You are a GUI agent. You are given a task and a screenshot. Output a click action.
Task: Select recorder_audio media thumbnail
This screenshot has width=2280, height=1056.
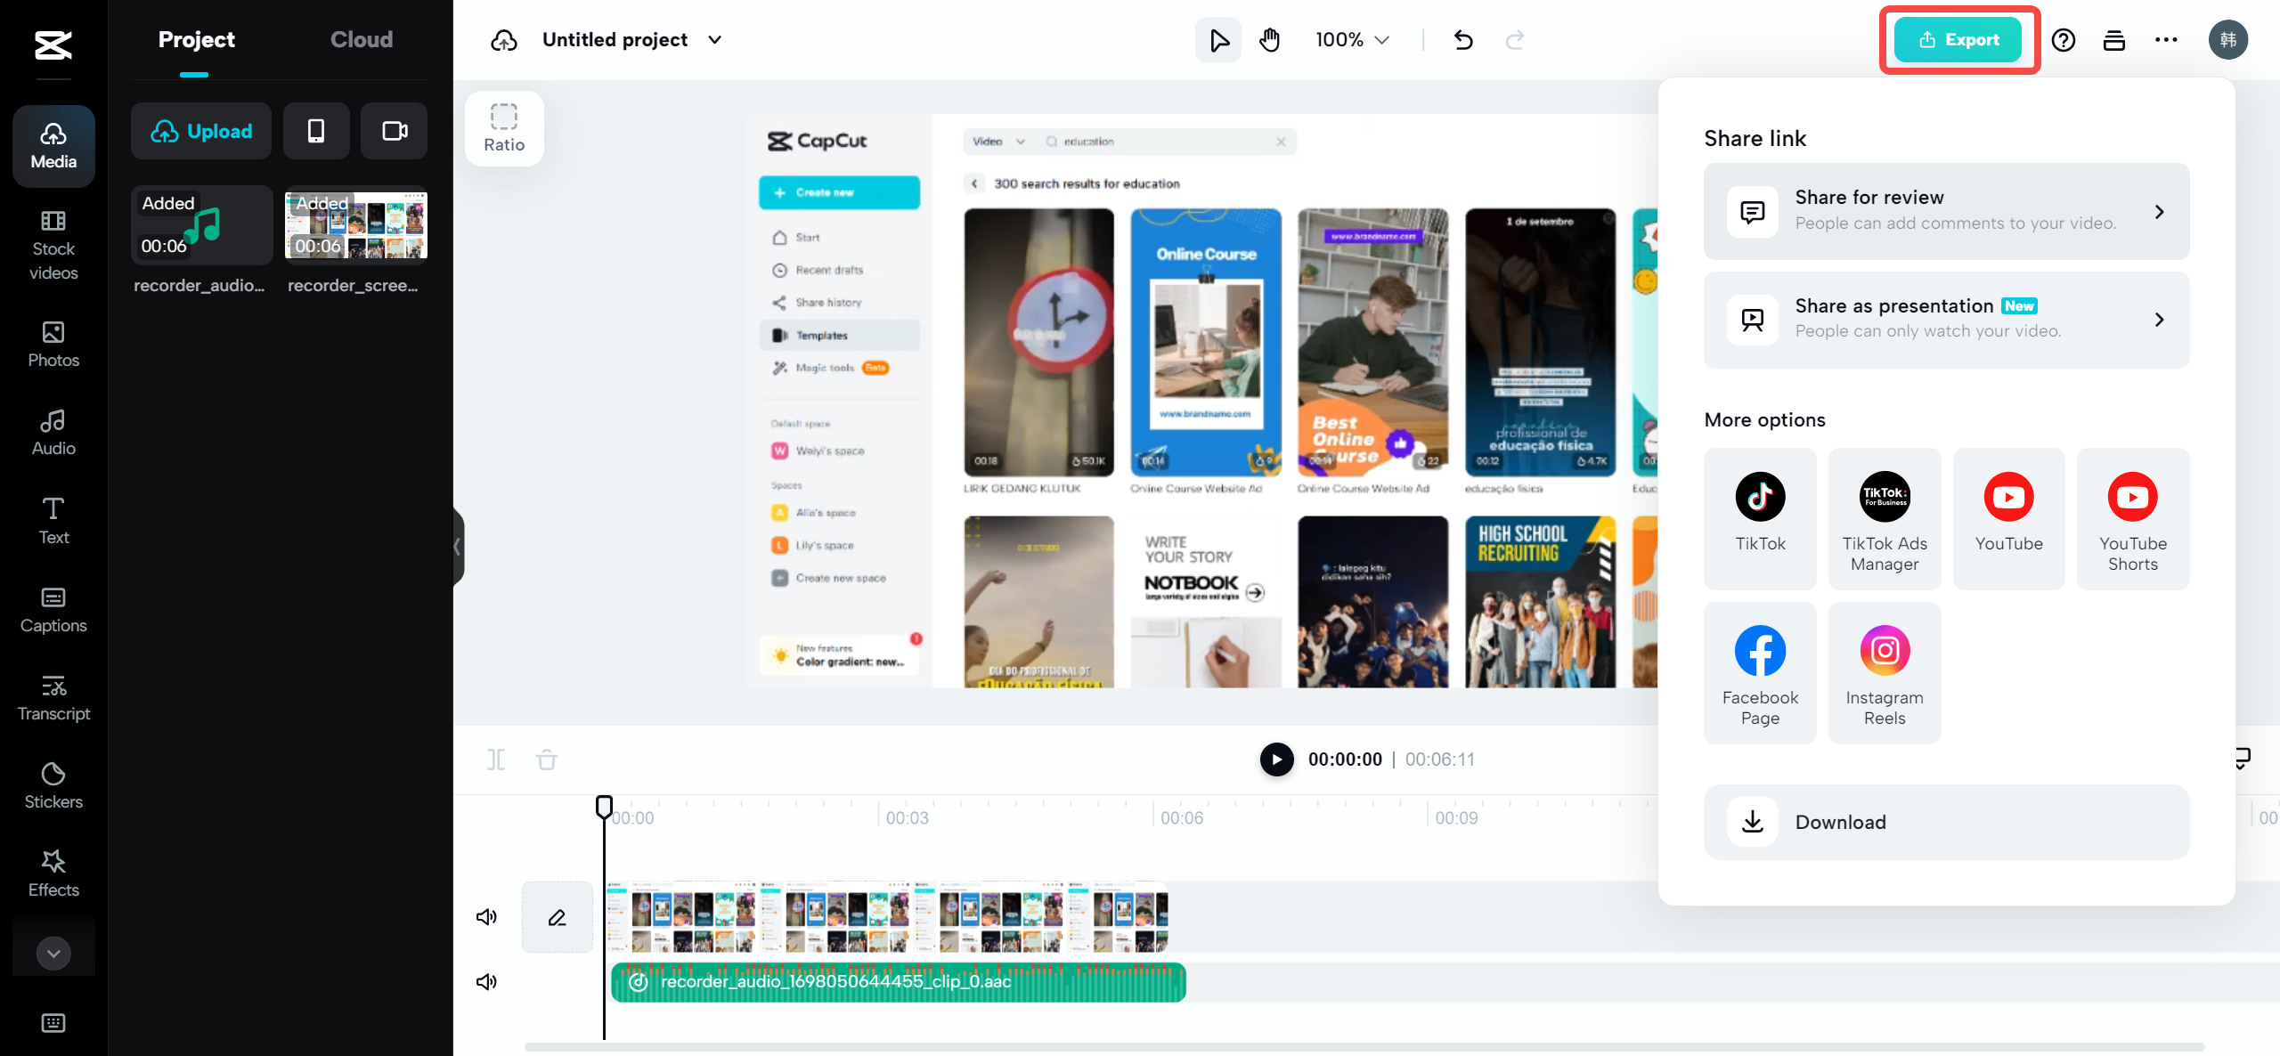click(202, 225)
